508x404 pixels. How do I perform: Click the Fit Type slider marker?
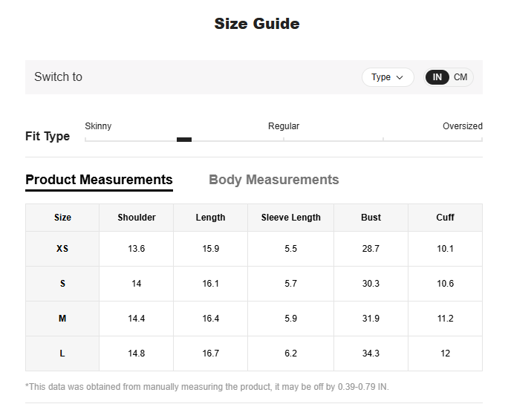(x=184, y=140)
